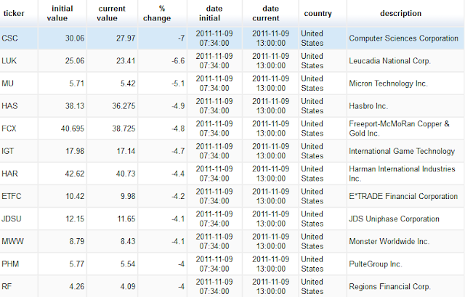The height and width of the screenshot is (297, 465).
Task: Click Computer Sciences Corporation description
Action: tap(404, 38)
